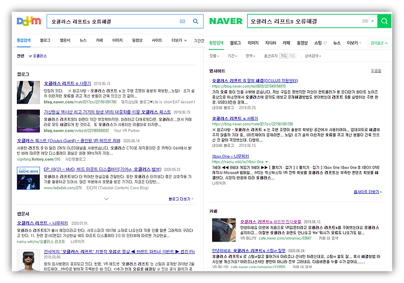Click Daum related keyword vr 오큘러스
Screen dimensions: 404x283
38,56
